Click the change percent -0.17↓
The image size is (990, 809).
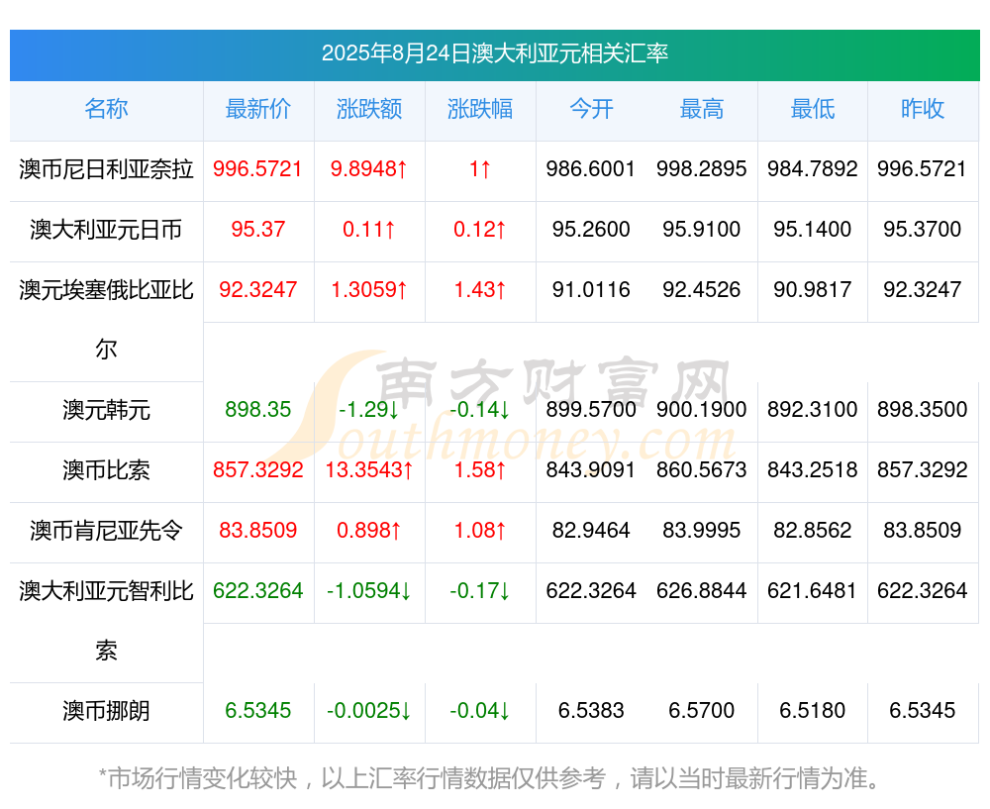click(x=480, y=590)
